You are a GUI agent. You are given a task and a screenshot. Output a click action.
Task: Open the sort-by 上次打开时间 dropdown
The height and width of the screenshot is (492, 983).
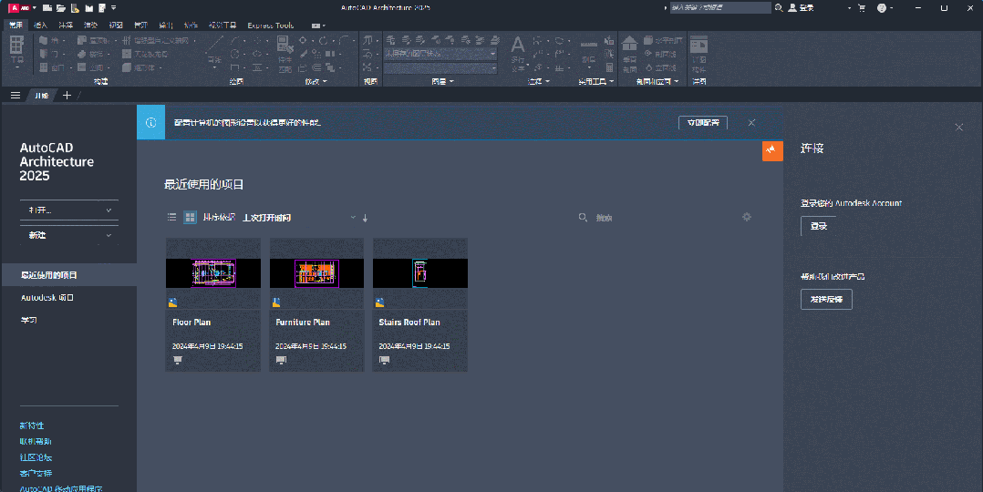click(298, 218)
